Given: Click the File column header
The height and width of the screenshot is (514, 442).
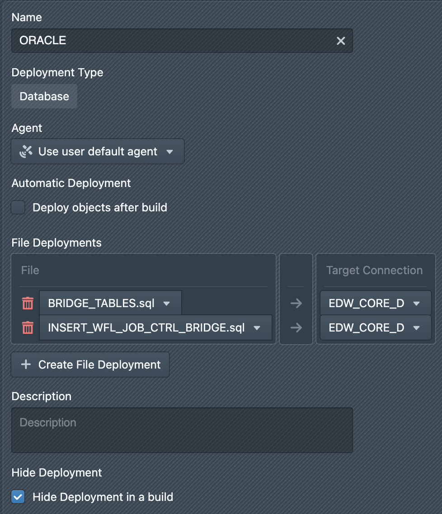Looking at the screenshot, I should pyautogui.click(x=30, y=271).
